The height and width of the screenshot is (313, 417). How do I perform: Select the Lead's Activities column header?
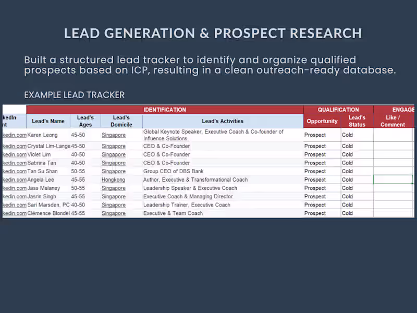[x=223, y=121]
